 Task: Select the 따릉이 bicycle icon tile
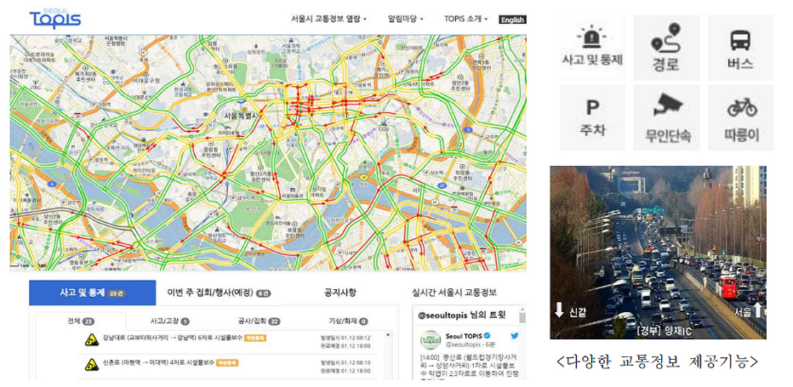740,117
